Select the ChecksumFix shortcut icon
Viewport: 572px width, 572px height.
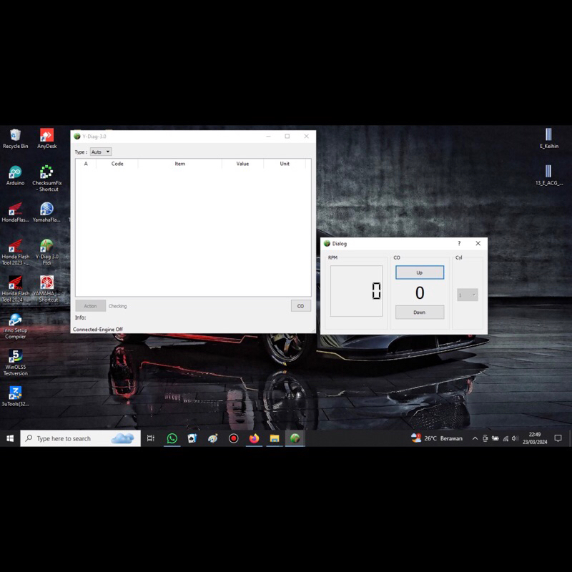pos(46,179)
